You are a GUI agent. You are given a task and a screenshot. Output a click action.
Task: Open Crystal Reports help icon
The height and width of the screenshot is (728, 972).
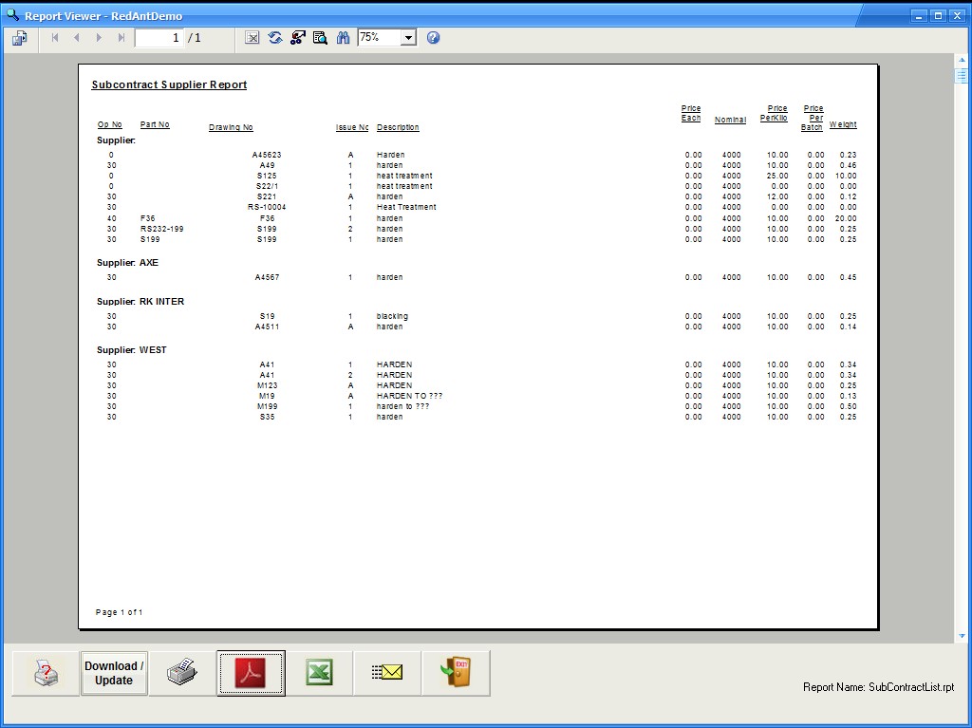(434, 38)
